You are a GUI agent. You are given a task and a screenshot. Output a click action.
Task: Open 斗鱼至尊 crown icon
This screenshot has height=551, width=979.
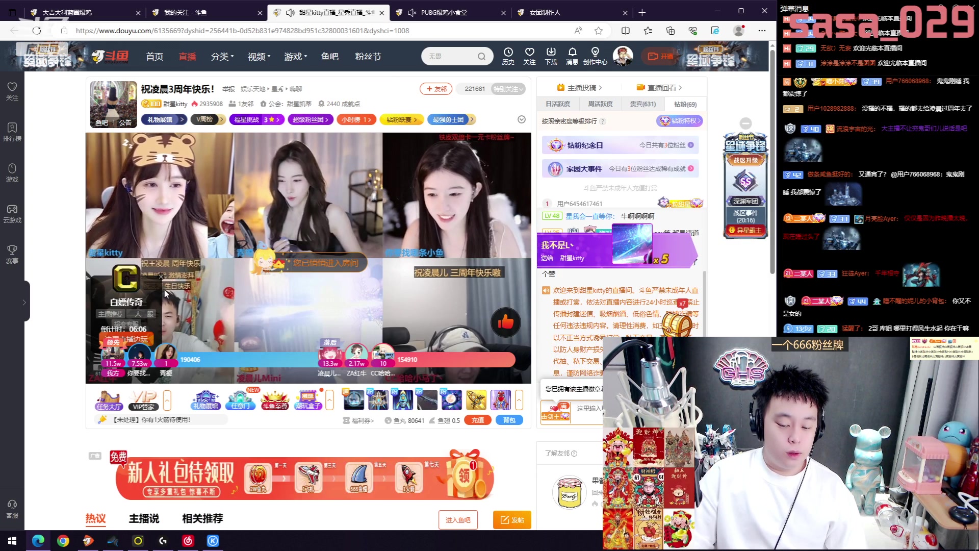[x=275, y=400]
